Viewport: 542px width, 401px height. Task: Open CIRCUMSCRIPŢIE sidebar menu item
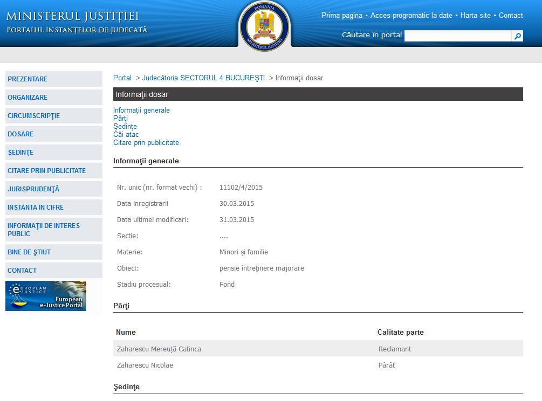click(x=33, y=116)
